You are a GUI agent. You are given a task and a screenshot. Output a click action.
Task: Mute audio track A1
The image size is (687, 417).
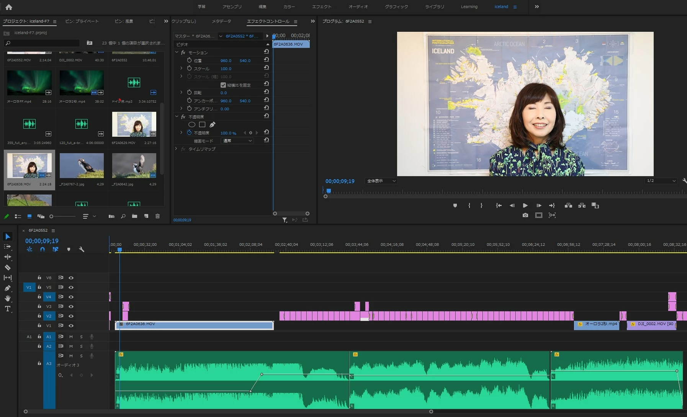[x=71, y=337]
